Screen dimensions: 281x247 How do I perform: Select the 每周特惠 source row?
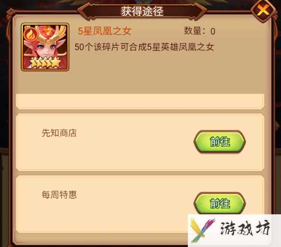[x=140, y=204]
